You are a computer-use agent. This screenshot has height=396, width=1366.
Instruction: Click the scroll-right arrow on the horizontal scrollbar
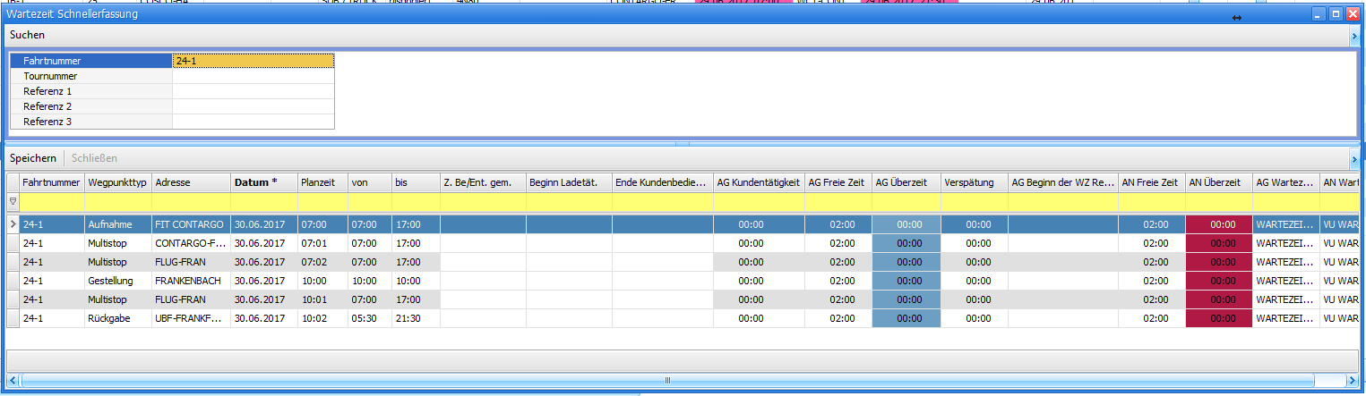[x=1352, y=380]
